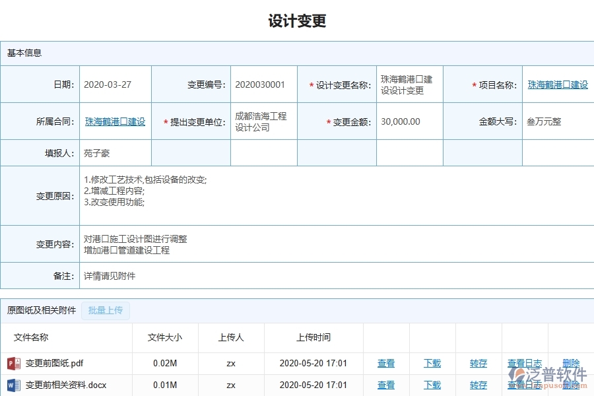
Task: Click the 批量上传 upload button
Action: (x=106, y=310)
